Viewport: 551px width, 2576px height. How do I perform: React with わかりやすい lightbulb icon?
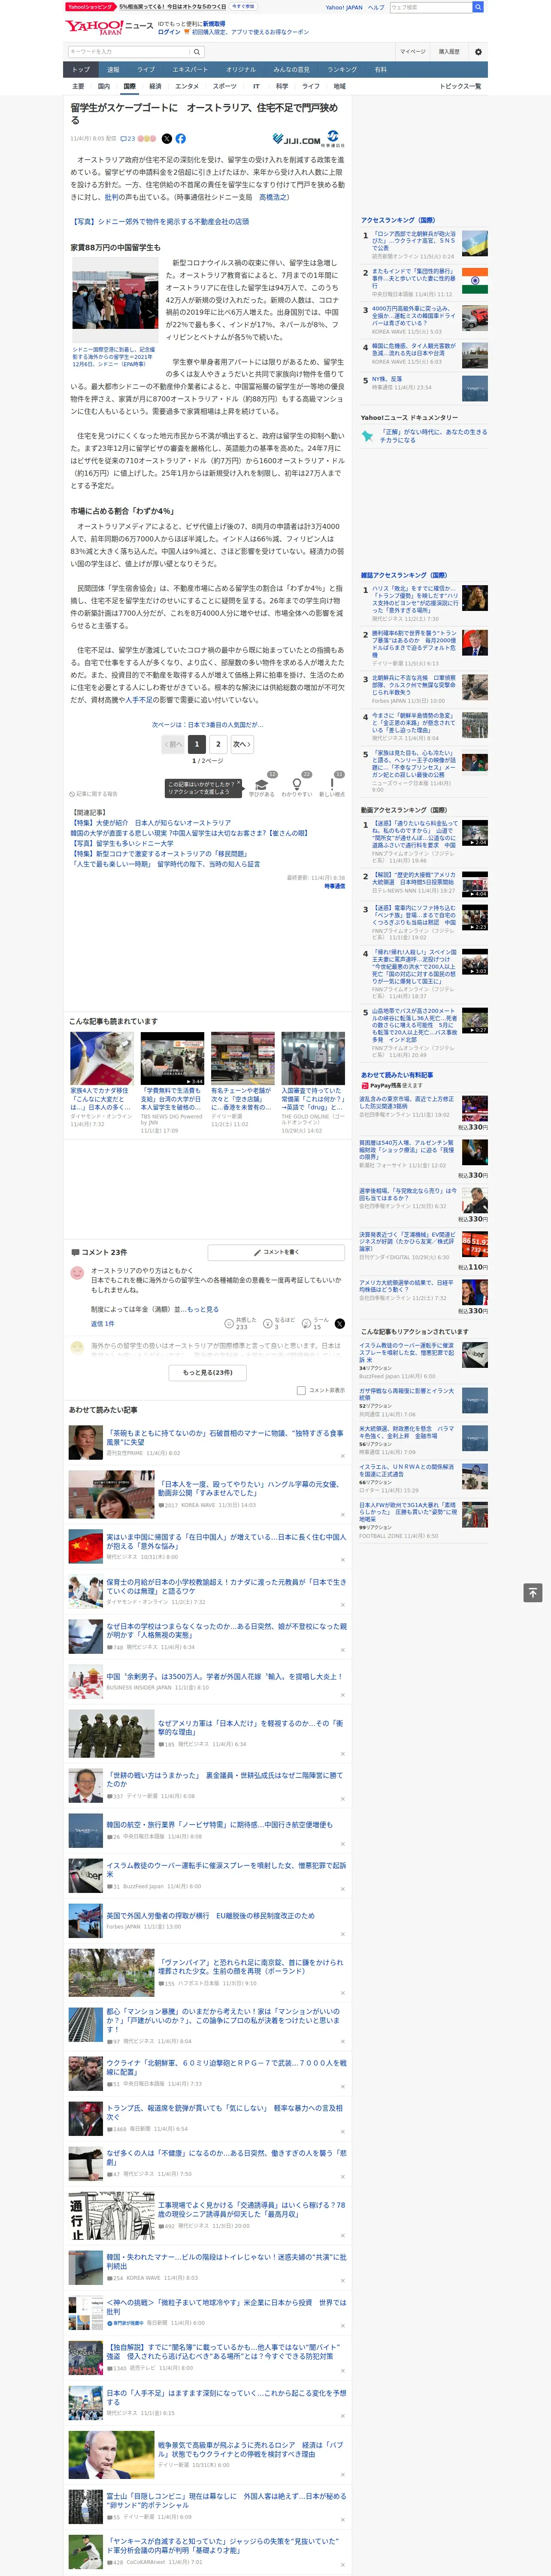(x=296, y=784)
